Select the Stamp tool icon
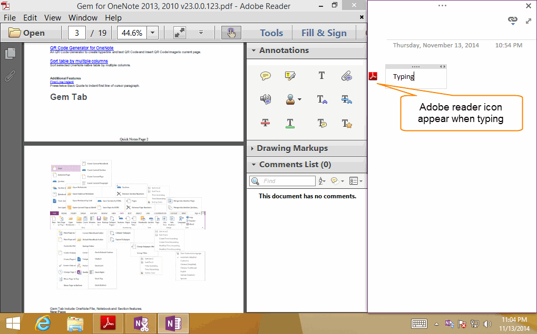The width and height of the screenshot is (537, 334). click(x=290, y=99)
